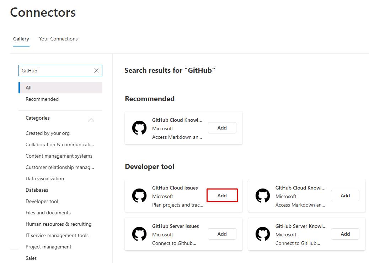Select the All filter
This screenshot has height=263, width=369.
click(60, 88)
